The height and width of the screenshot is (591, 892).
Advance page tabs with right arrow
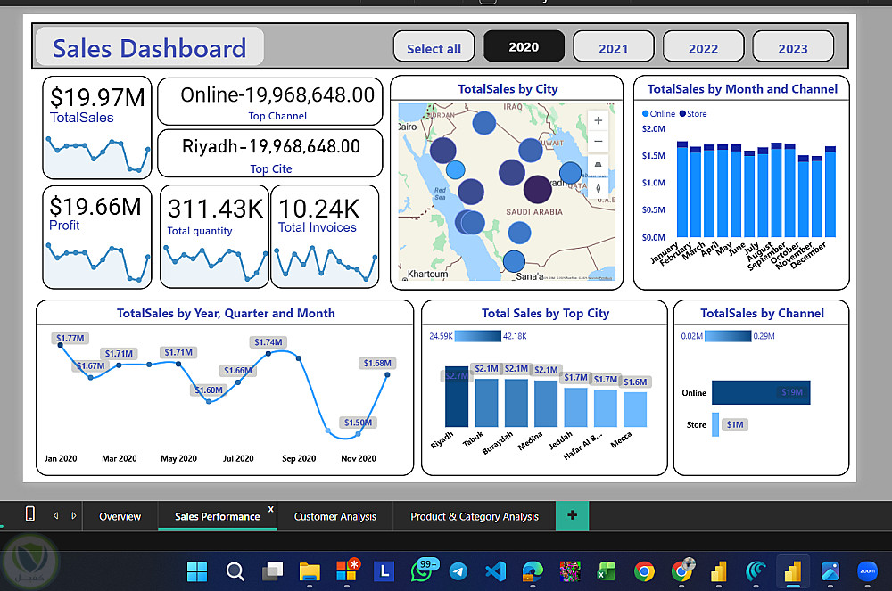(74, 515)
